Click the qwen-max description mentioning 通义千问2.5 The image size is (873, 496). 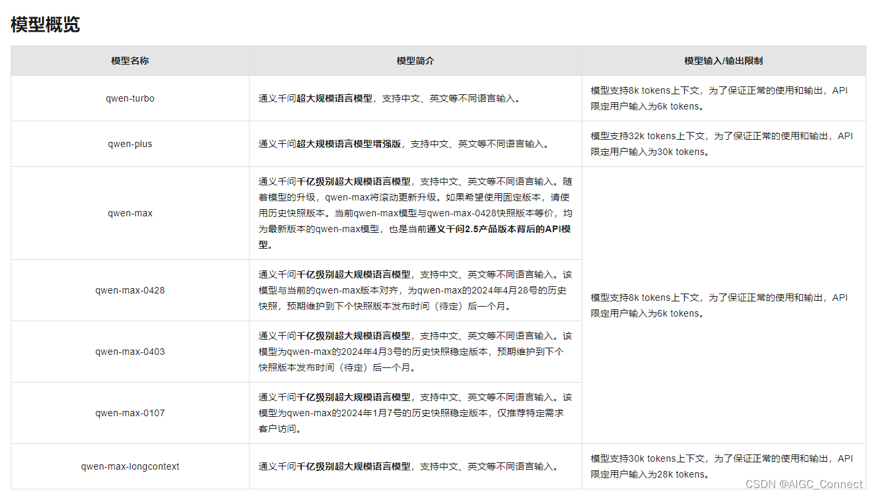[415, 213]
